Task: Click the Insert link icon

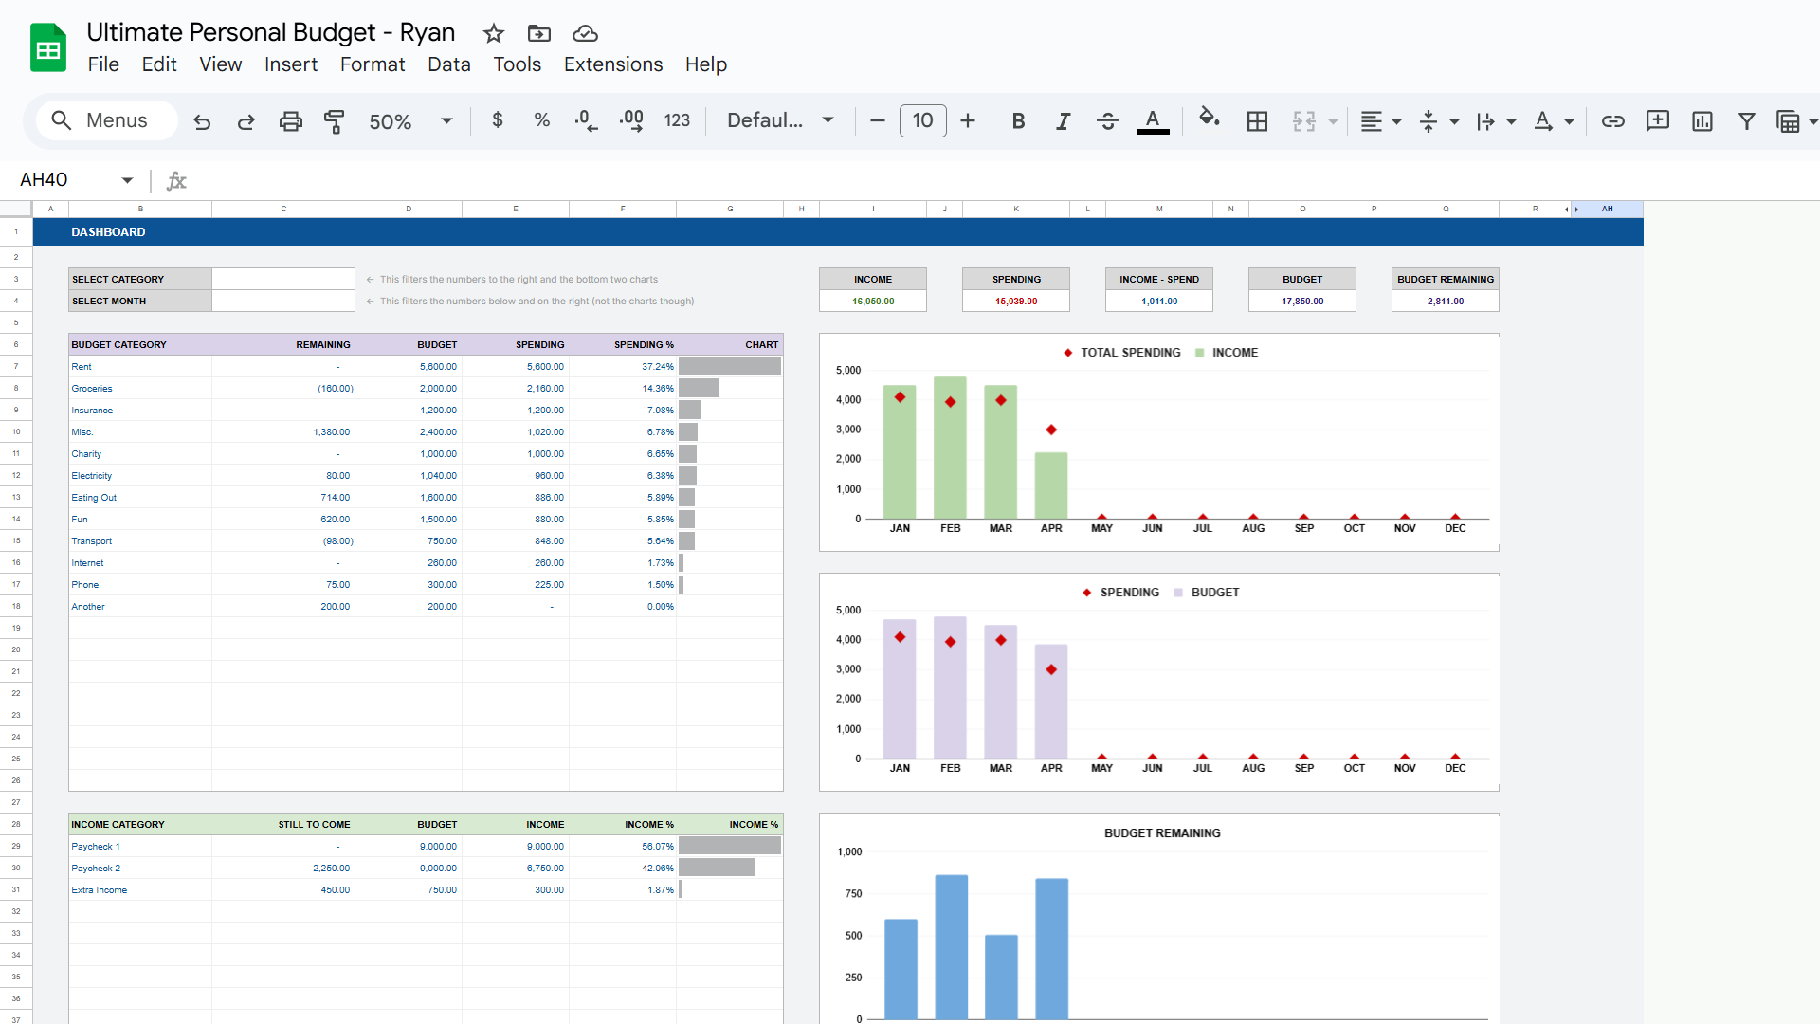Action: [x=1612, y=121]
